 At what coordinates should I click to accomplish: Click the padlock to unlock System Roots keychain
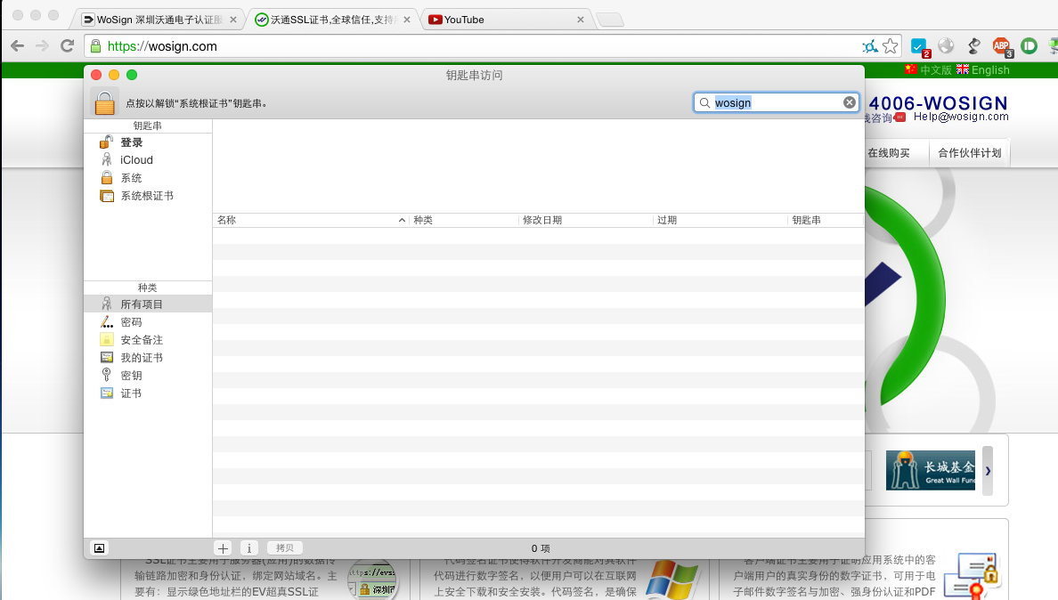point(105,102)
